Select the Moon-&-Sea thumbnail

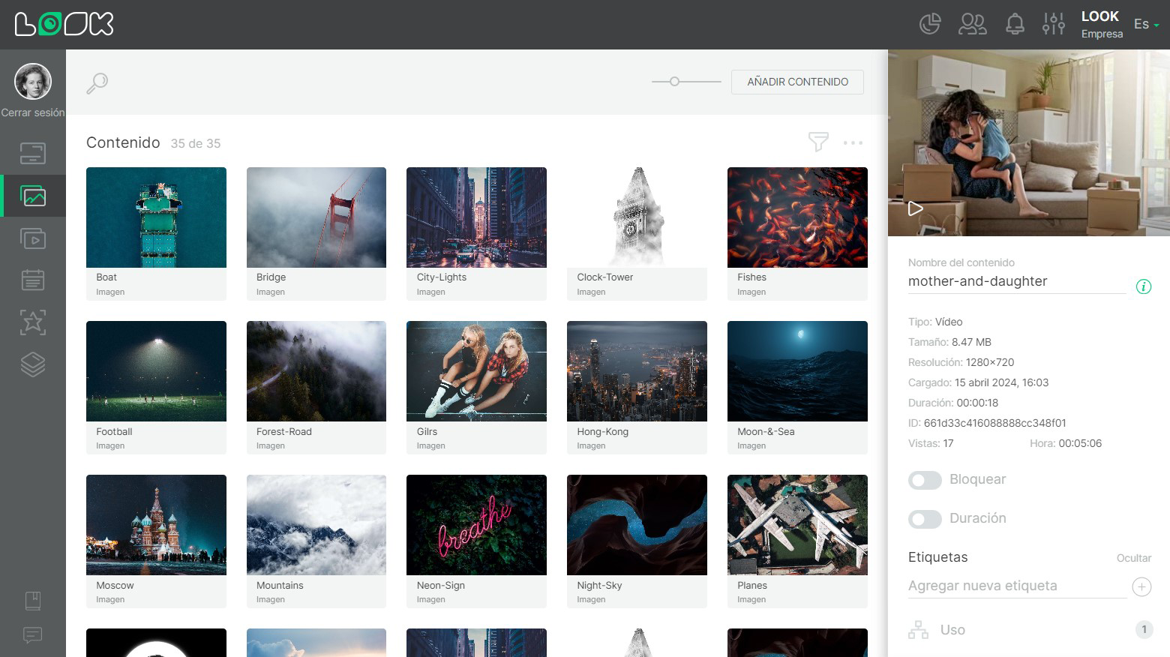coord(797,371)
